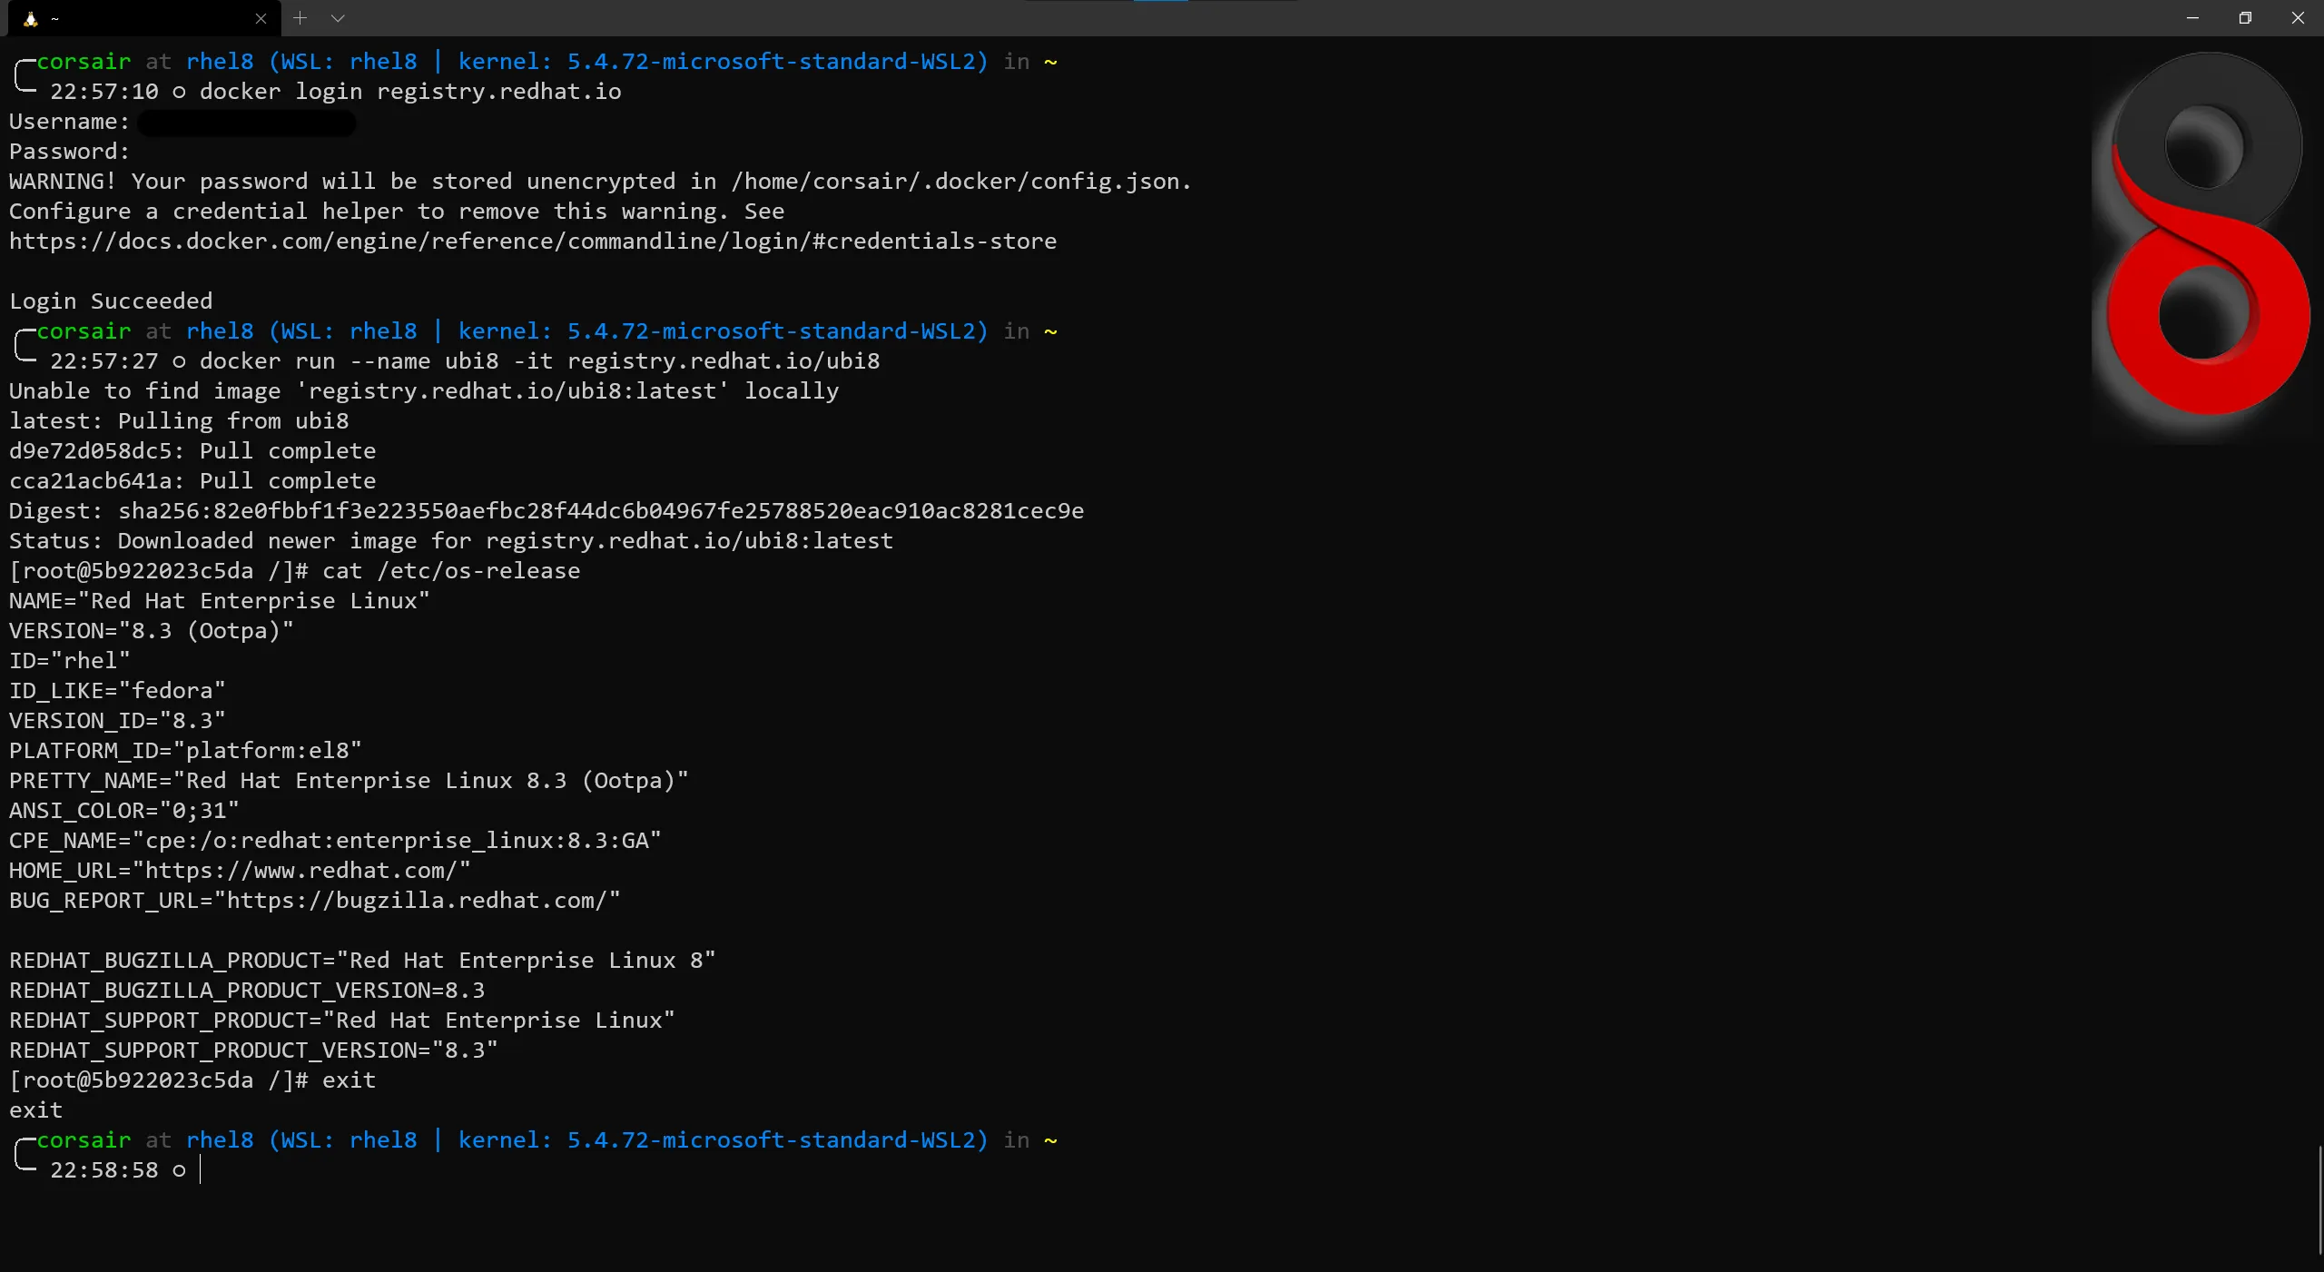2324x1272 pixels.
Task: Close the terminal window
Action: coord(2298,18)
